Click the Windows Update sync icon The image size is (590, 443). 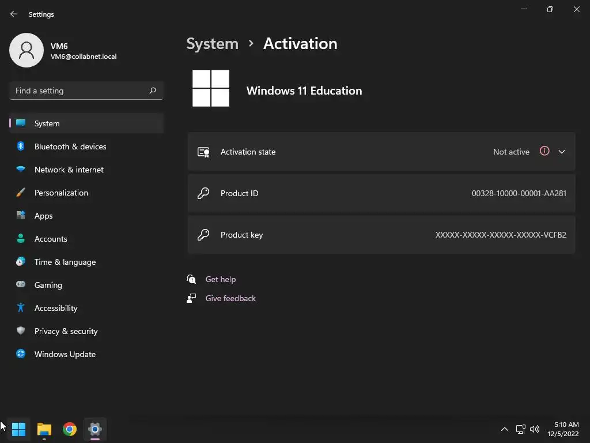pos(21,354)
